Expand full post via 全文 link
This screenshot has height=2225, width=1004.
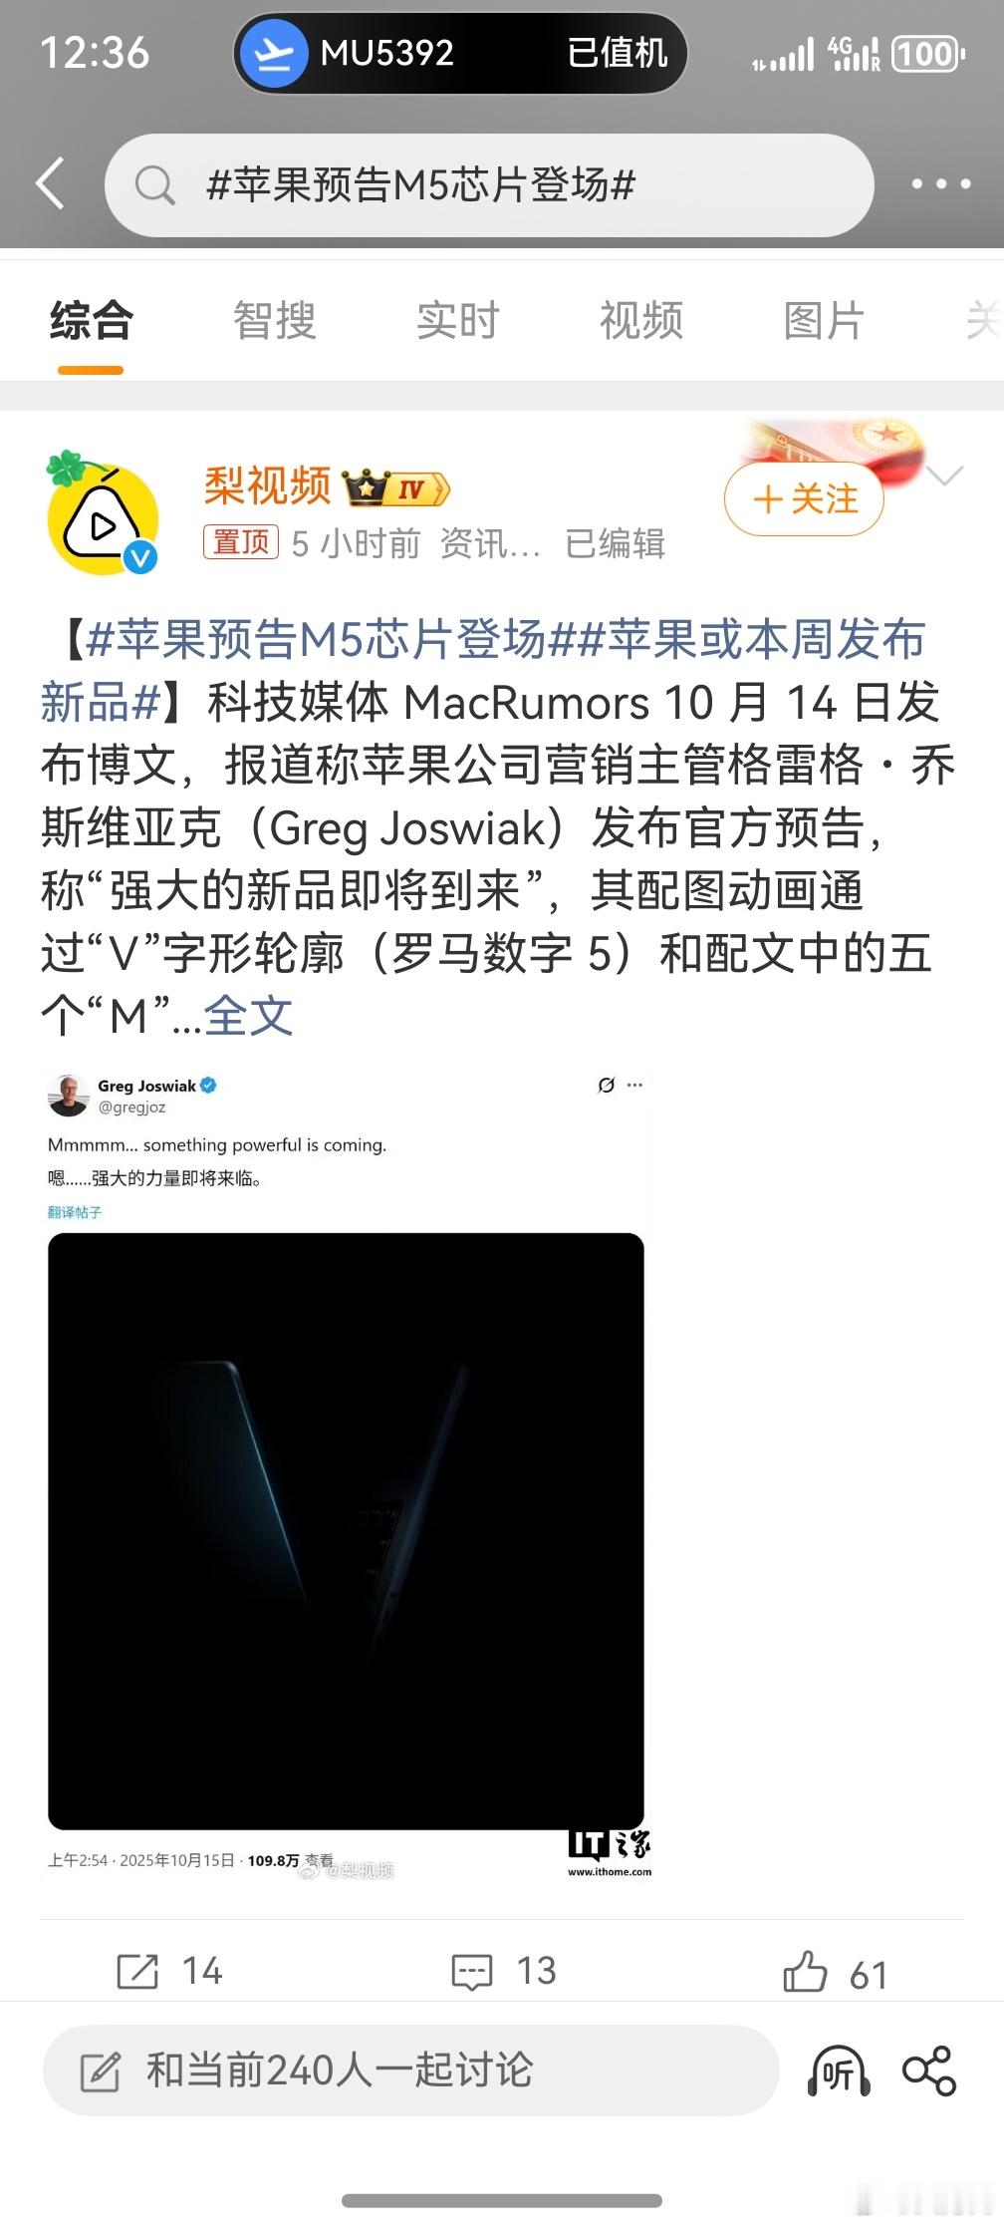[249, 1016]
